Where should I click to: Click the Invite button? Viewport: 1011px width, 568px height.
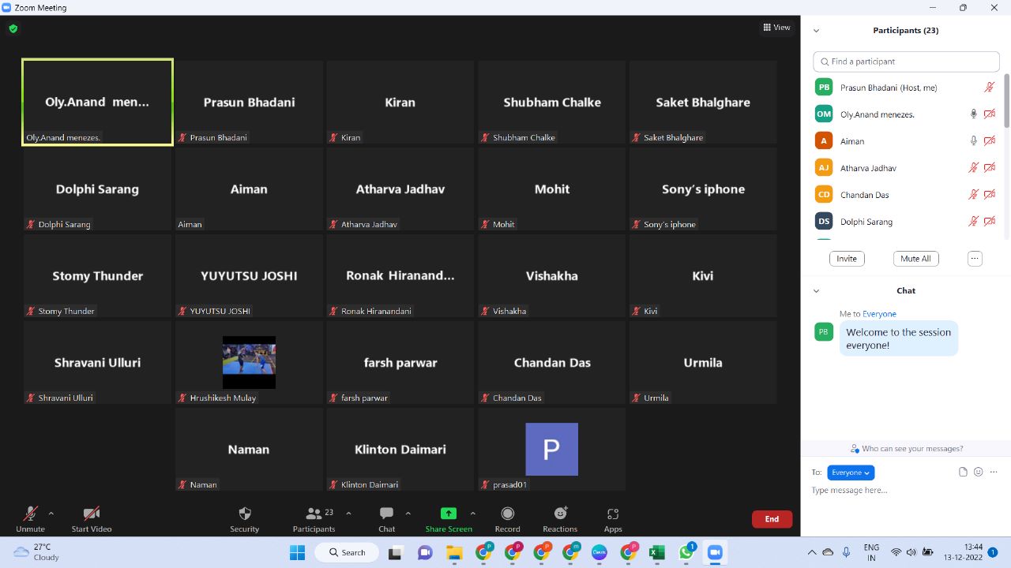[x=847, y=258]
